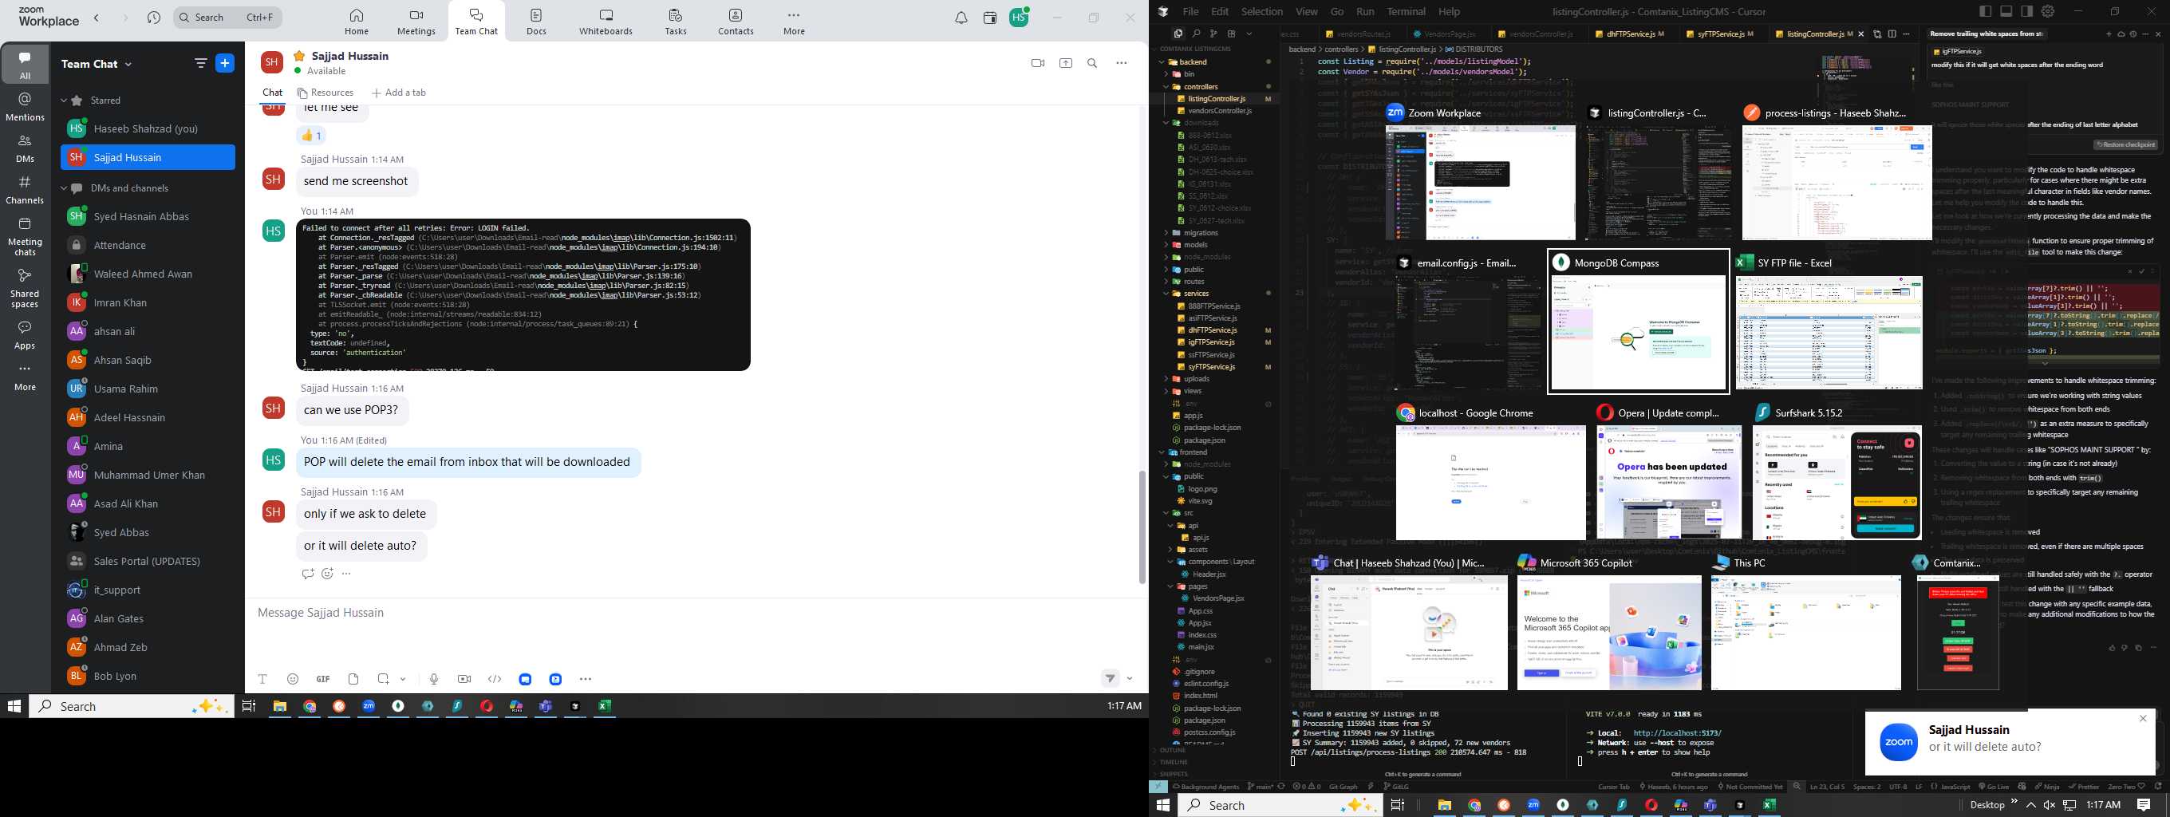Click the Zoom notifications bell icon

[x=961, y=18]
